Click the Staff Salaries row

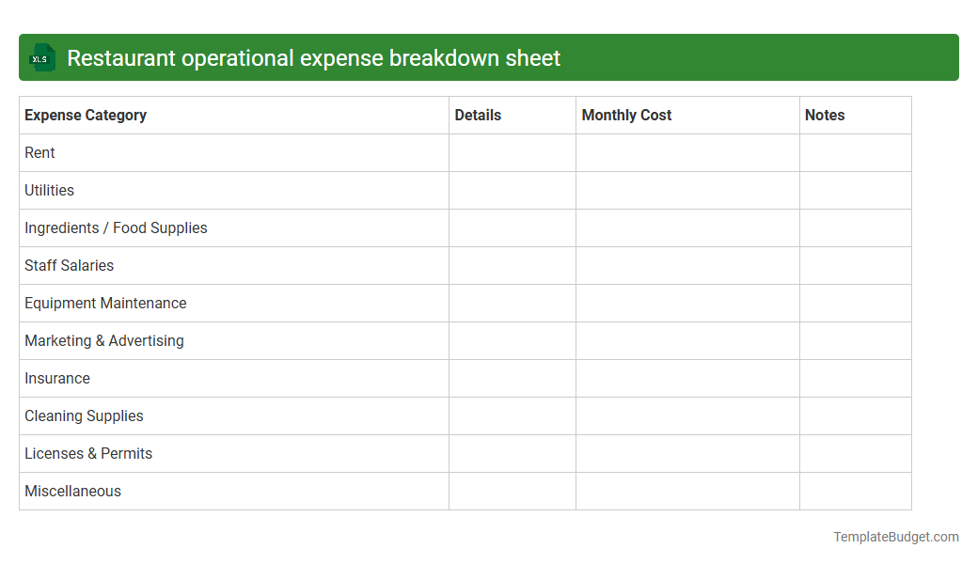[69, 265]
